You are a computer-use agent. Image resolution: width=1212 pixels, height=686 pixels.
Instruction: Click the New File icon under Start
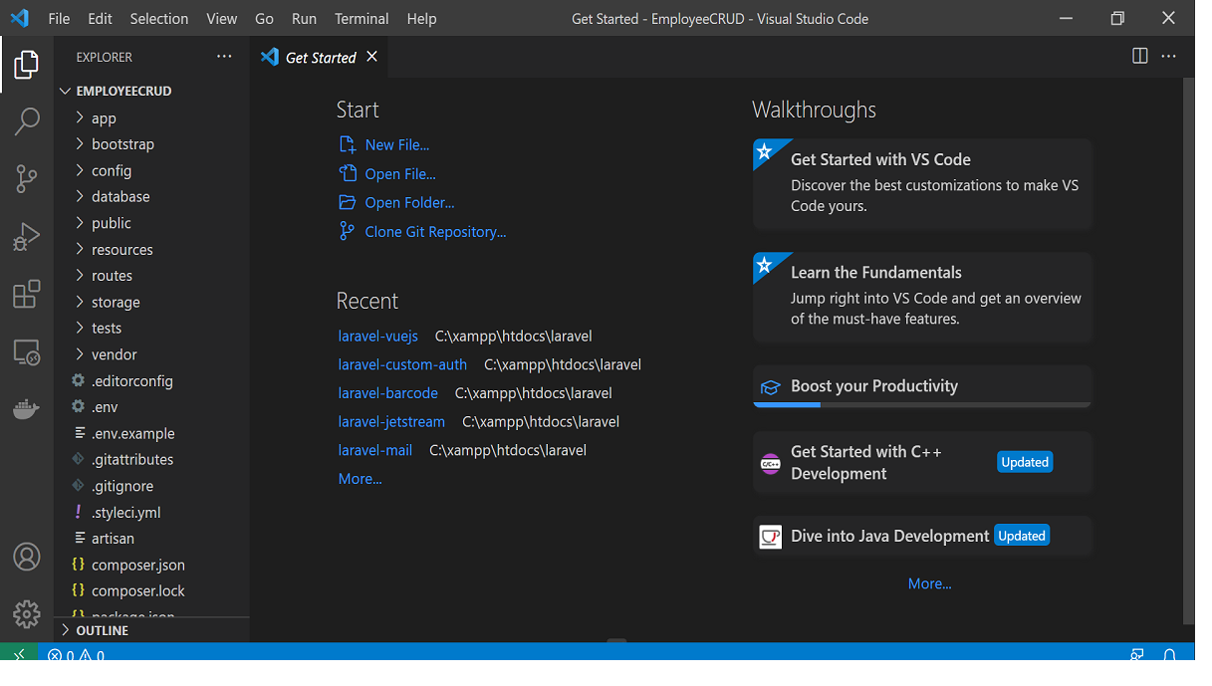click(348, 144)
